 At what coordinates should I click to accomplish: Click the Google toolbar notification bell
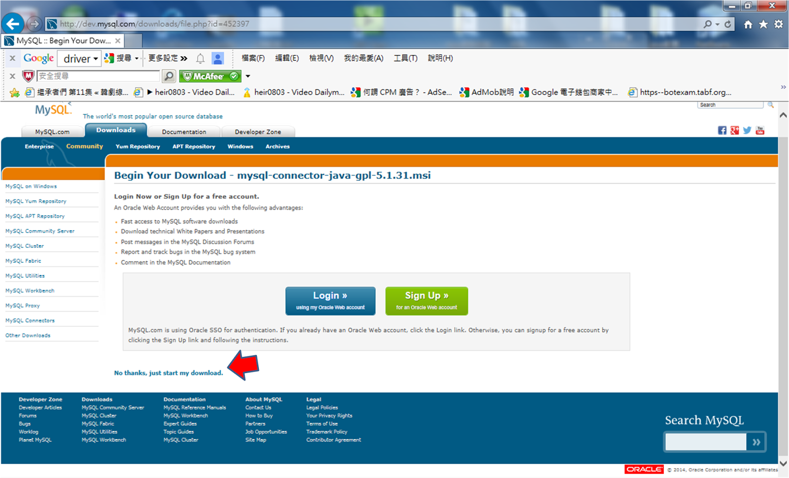pyautogui.click(x=200, y=59)
